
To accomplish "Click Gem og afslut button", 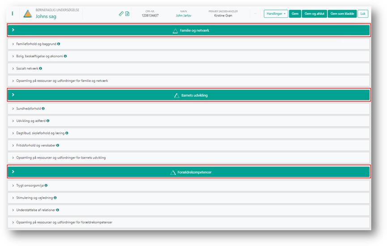I will coord(314,13).
